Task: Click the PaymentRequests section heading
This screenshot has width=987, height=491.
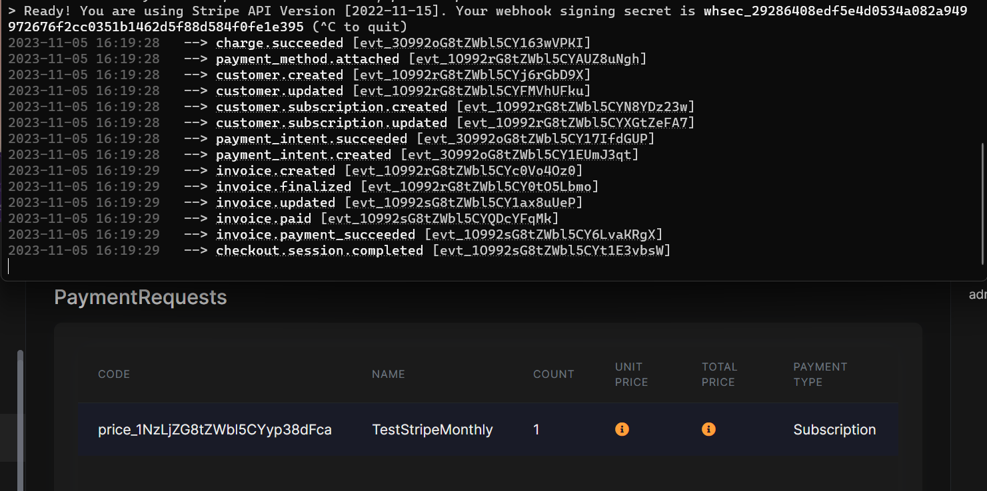Action: 141,297
